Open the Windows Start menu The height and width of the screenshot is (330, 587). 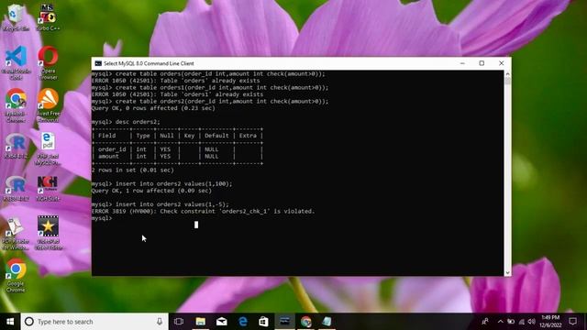(x=10, y=322)
